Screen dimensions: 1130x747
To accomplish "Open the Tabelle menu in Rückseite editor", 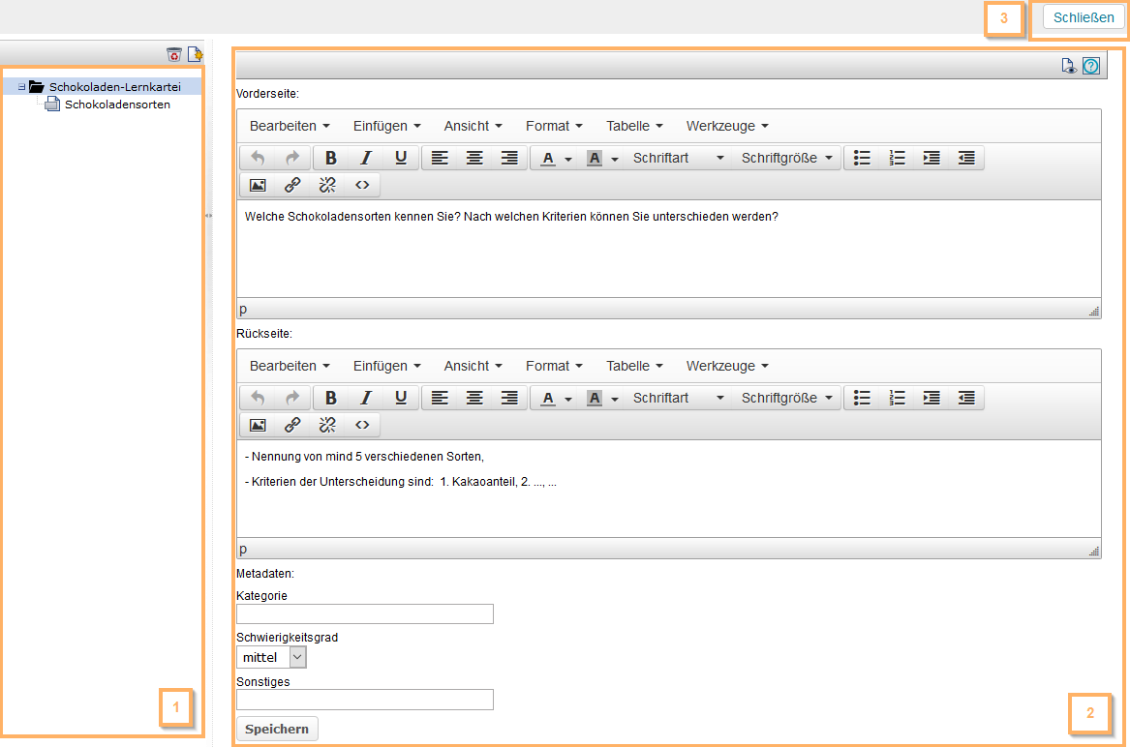I will (634, 366).
